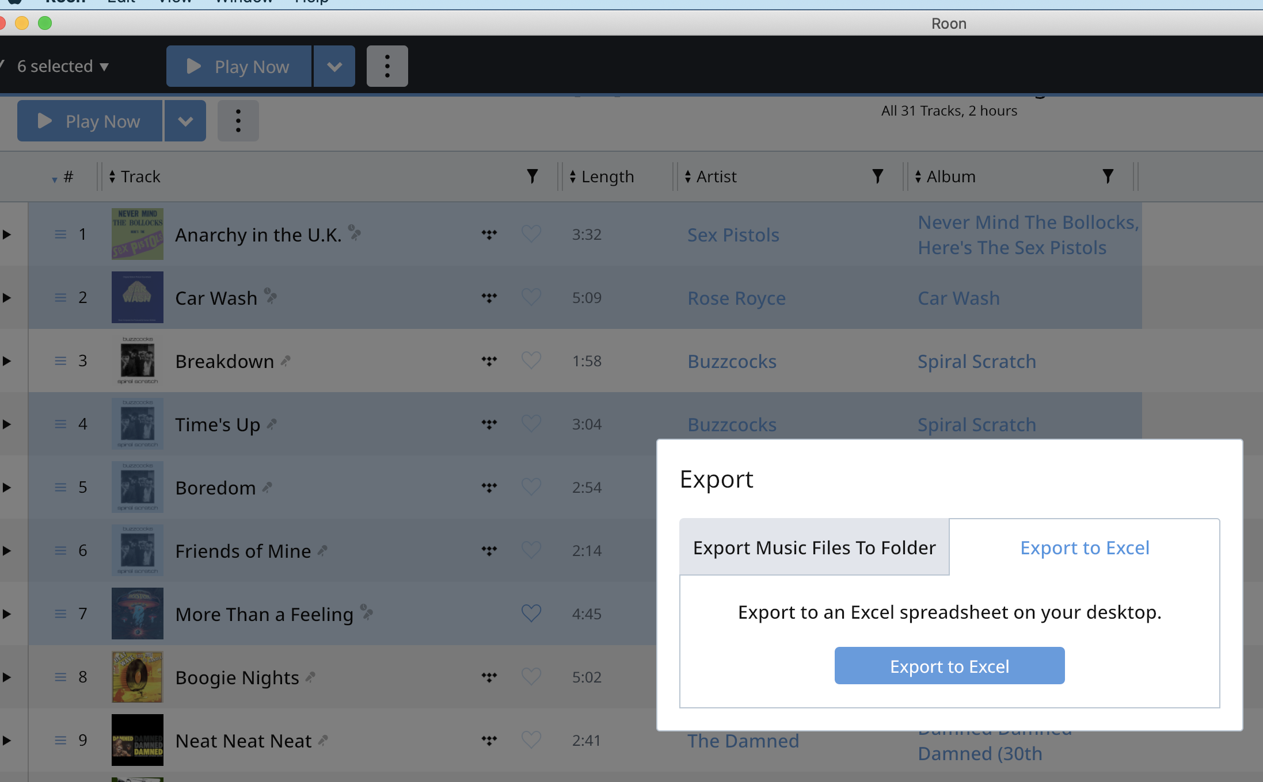The height and width of the screenshot is (782, 1263).
Task: Expand row arrow for Breakdown
Action: coord(7,361)
